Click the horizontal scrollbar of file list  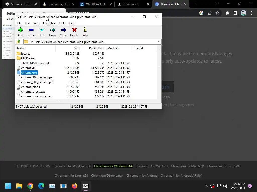tap(40, 101)
